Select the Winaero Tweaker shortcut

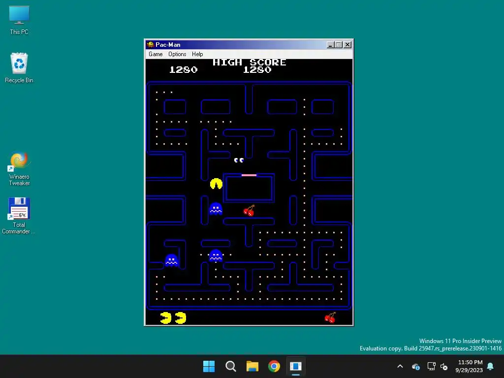click(x=19, y=169)
